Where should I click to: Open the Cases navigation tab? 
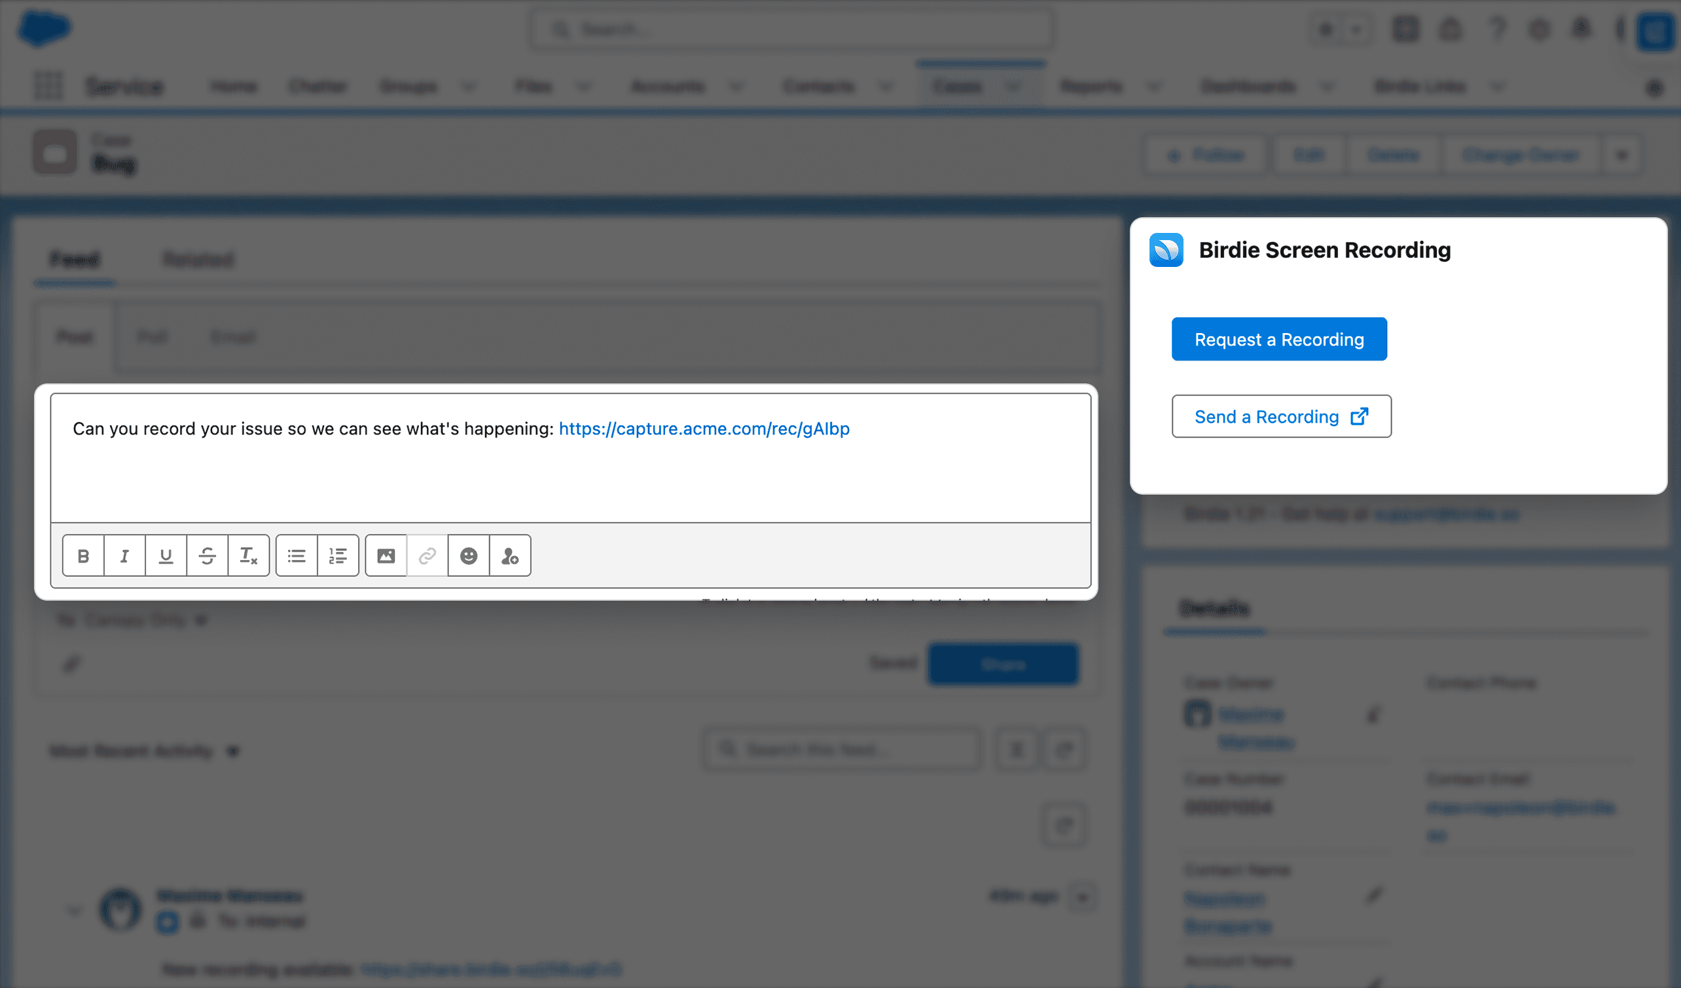956,86
